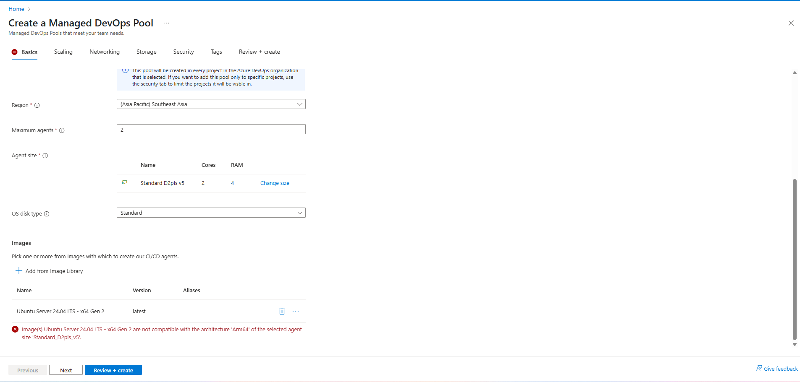Click the Previous button
This screenshot has width=800, height=382.
pyautogui.click(x=28, y=370)
